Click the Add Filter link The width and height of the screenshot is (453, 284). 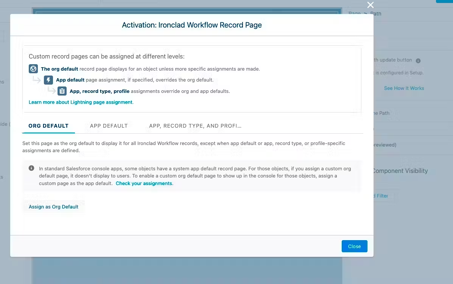click(378, 196)
